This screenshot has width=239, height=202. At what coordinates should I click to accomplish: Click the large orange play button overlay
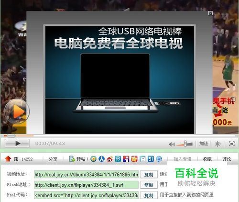pos(17,112)
